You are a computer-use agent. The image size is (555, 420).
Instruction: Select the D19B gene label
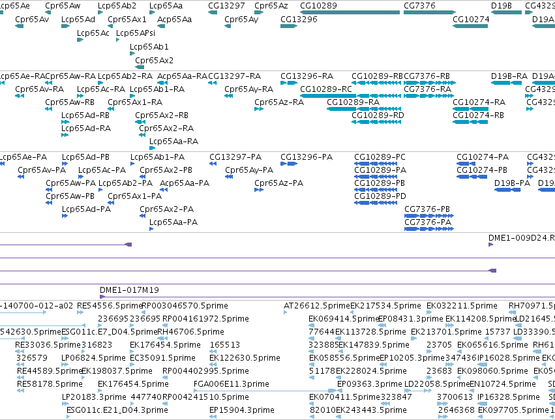[502, 6]
